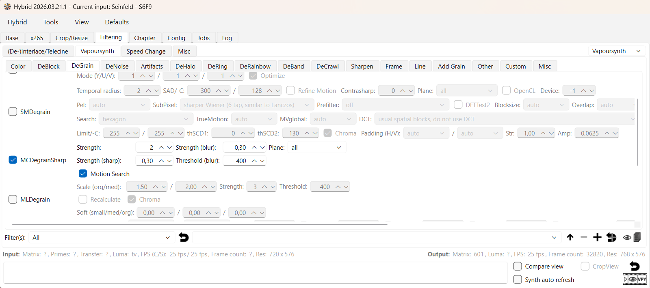
Task: Switch to the x265 tab
Action: coord(37,38)
